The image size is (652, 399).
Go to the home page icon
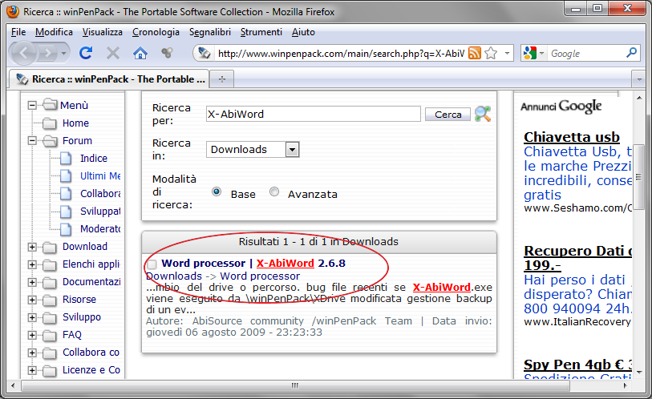[140, 53]
